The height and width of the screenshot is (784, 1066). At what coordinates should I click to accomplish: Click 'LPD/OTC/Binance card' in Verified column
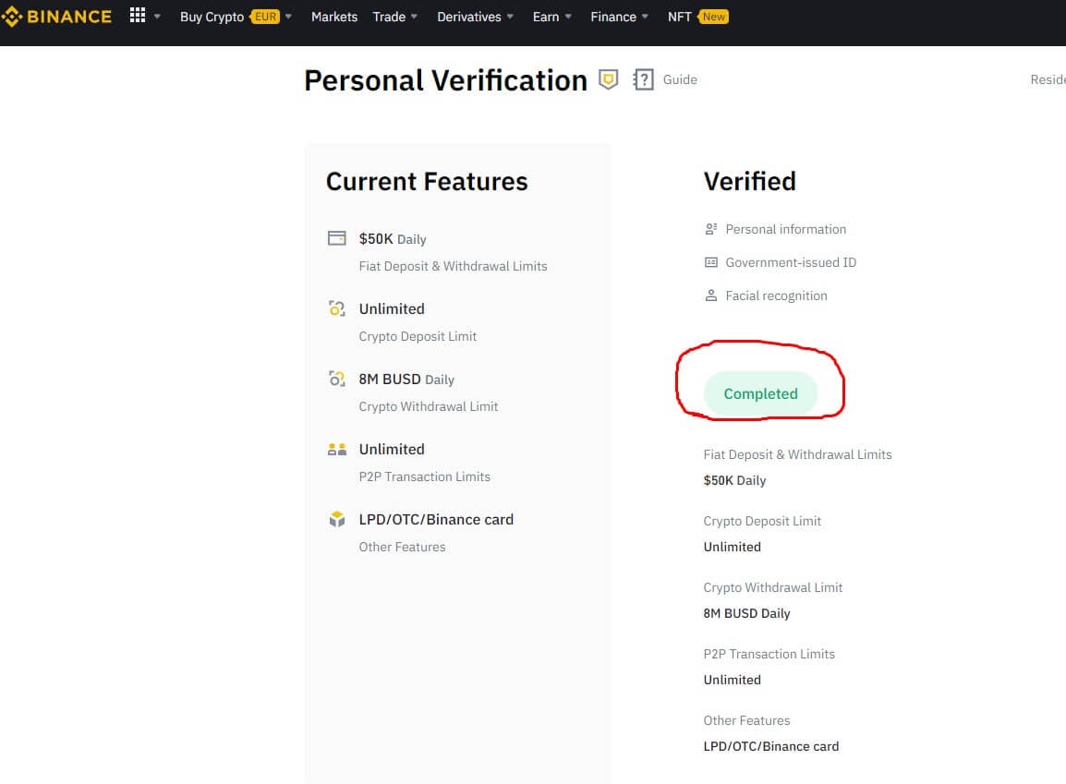click(771, 747)
